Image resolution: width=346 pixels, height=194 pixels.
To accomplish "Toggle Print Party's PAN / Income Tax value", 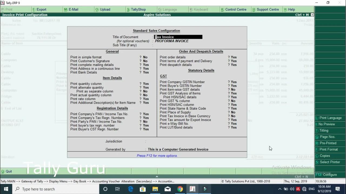I will [x=145, y=122].
